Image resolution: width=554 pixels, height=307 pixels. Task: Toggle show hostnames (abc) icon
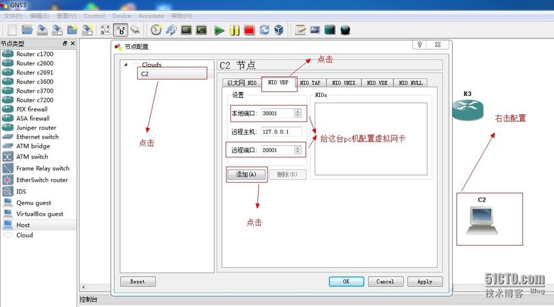121,31
